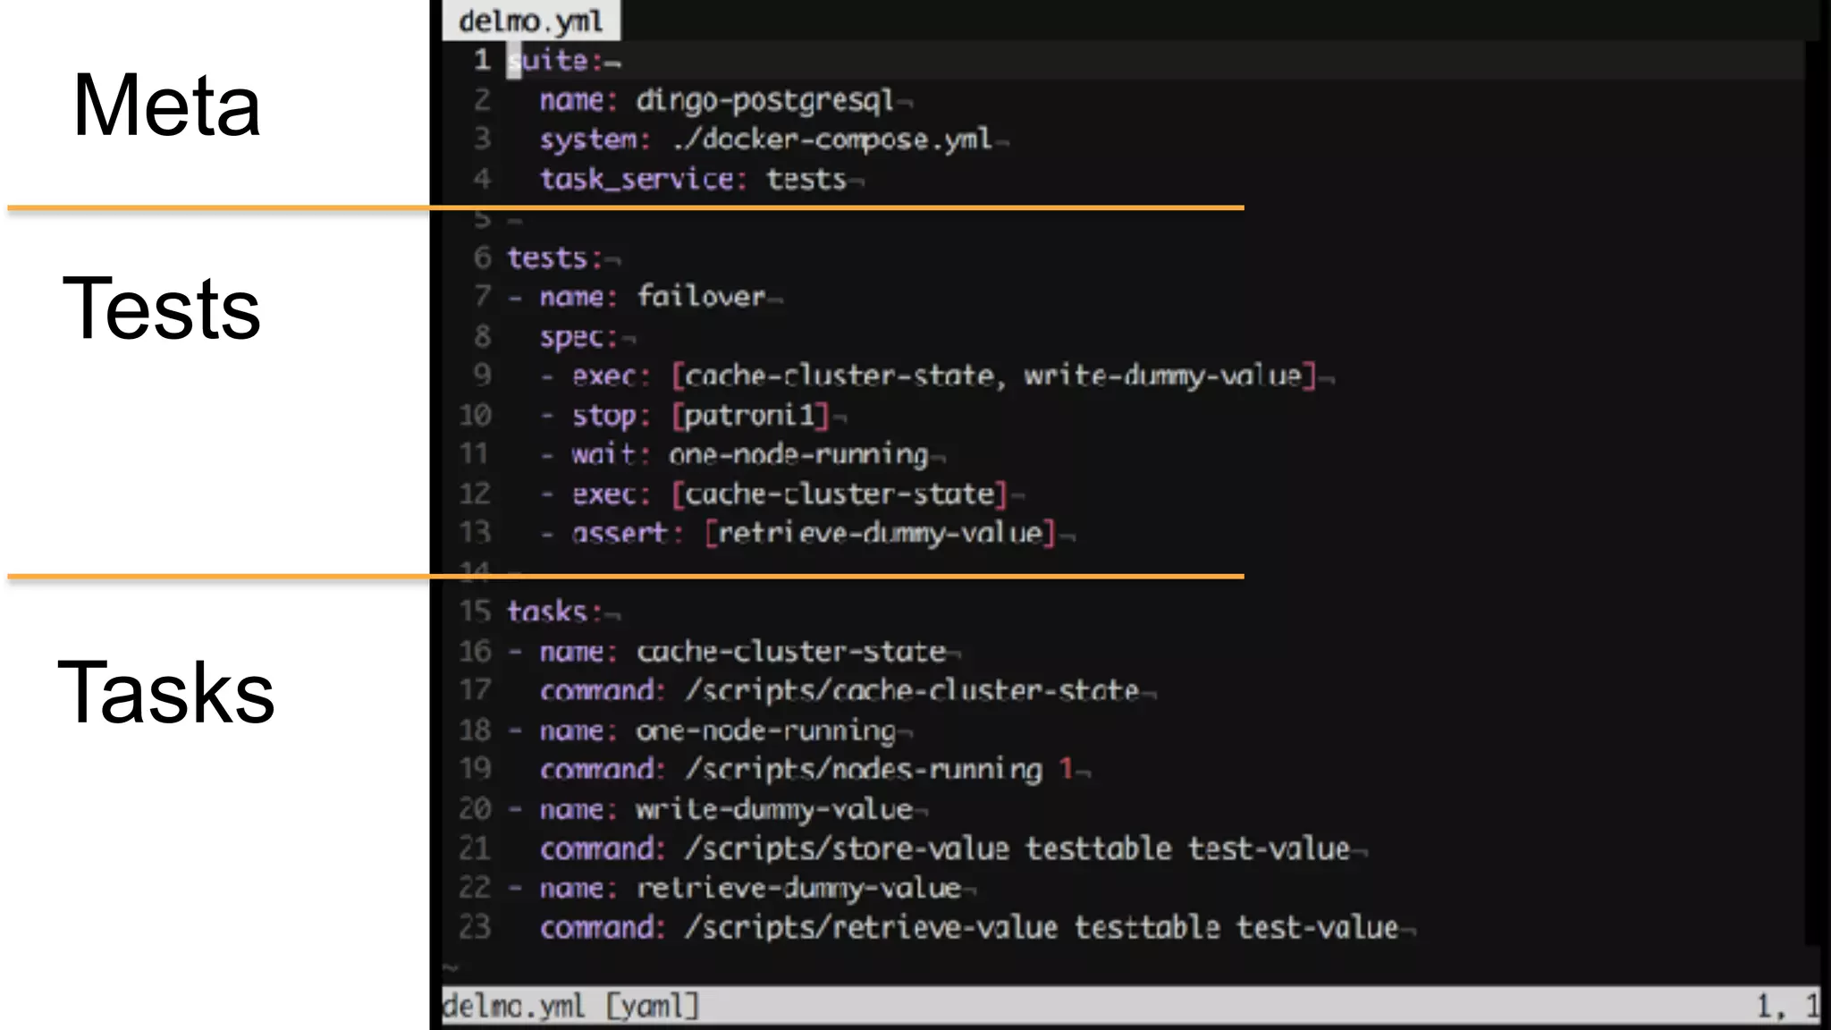
Task: Click line number 10 in the gutter
Action: coord(475,415)
